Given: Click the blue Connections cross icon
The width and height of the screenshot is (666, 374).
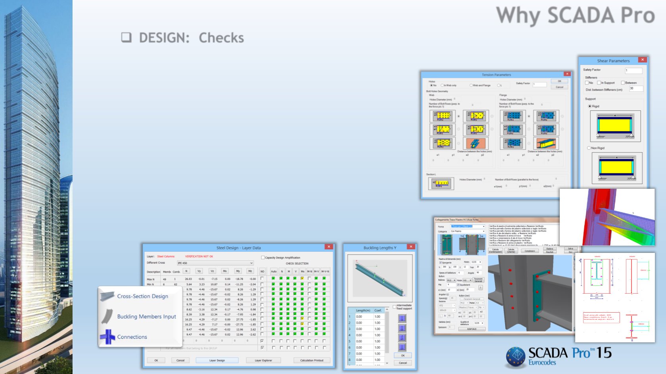Looking at the screenshot, I should pyautogui.click(x=107, y=337).
